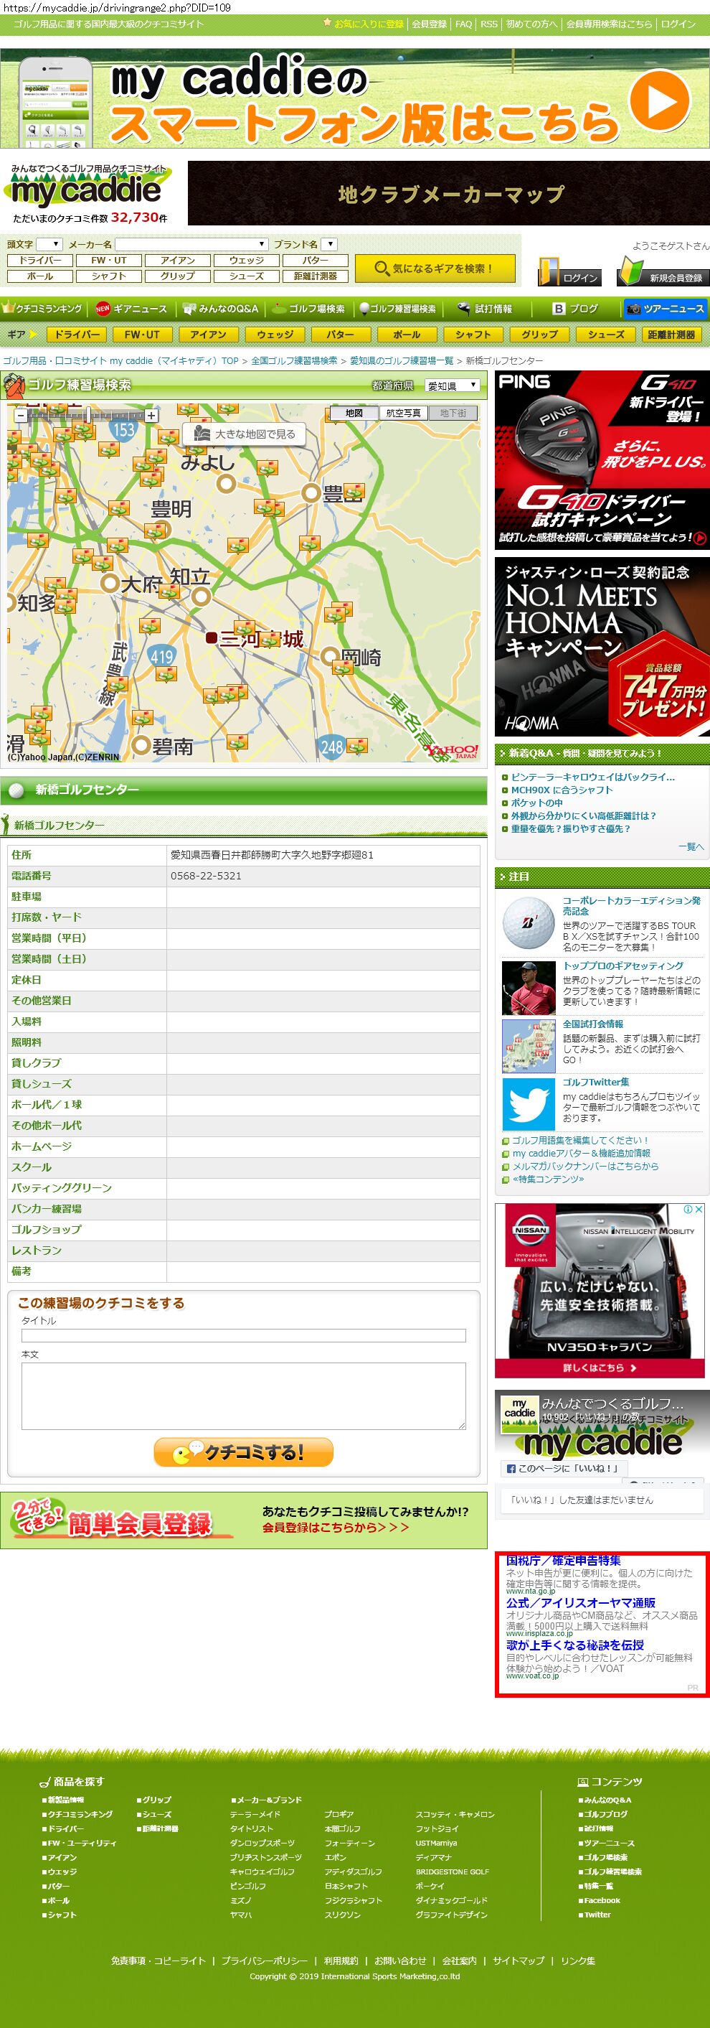Click 歌が上手くなる秘訣を伝授 ad link

tap(574, 1645)
